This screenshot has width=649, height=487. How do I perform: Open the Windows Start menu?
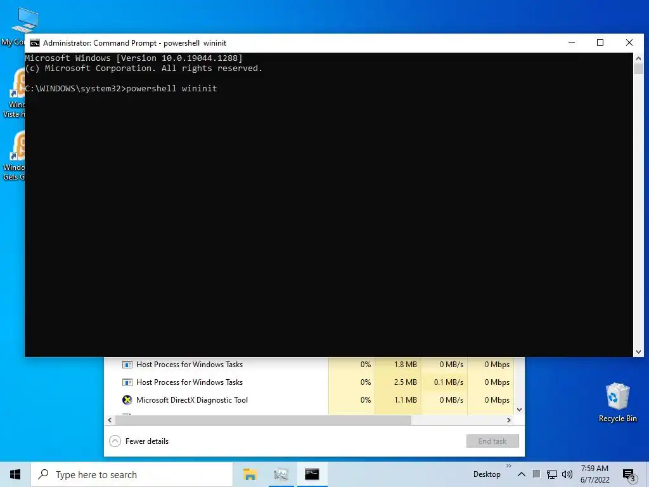[x=15, y=474]
